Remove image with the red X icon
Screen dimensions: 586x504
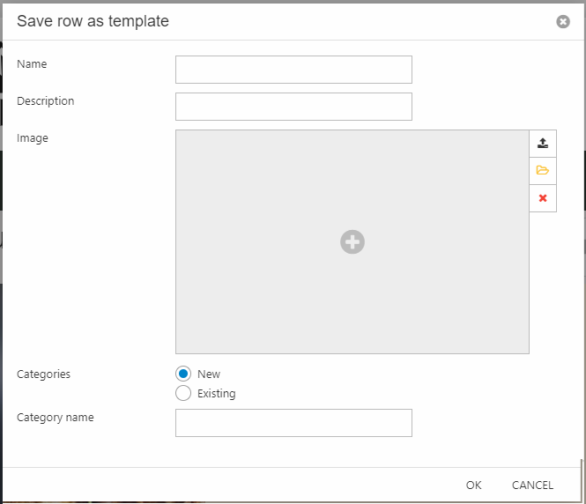(x=543, y=198)
